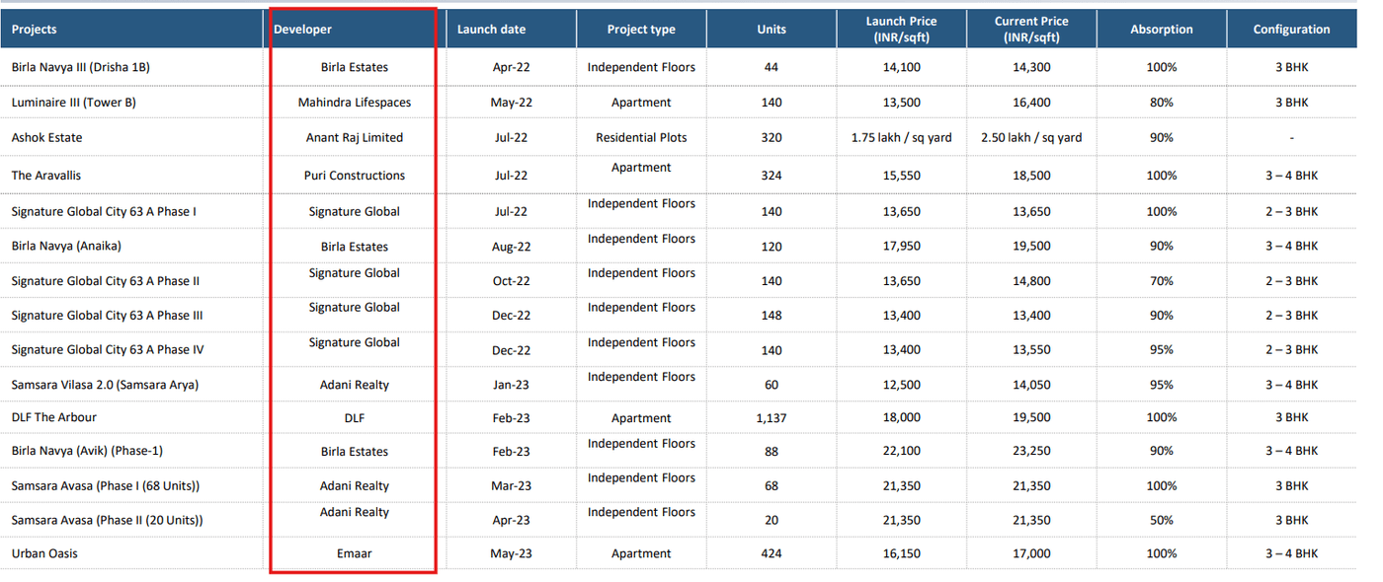This screenshot has height=582, width=1383.
Task: Click the 50% absorption value
Action: click(1161, 520)
